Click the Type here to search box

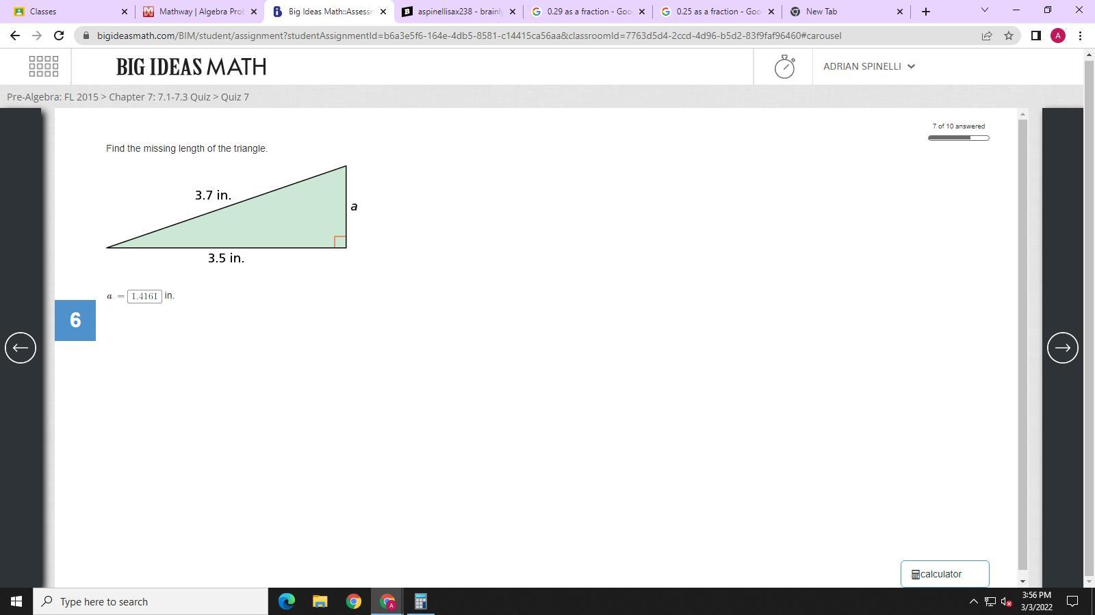pyautogui.click(x=151, y=601)
